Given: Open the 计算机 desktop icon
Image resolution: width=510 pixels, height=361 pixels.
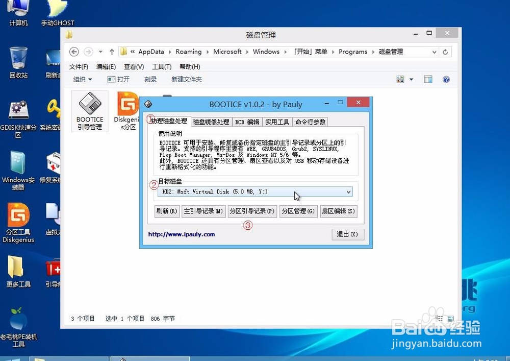Looking at the screenshot, I should click(18, 13).
